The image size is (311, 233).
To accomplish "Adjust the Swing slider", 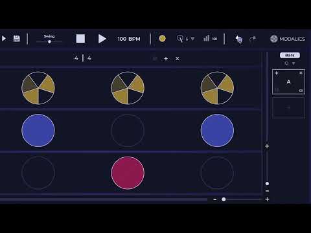I will coord(49,41).
